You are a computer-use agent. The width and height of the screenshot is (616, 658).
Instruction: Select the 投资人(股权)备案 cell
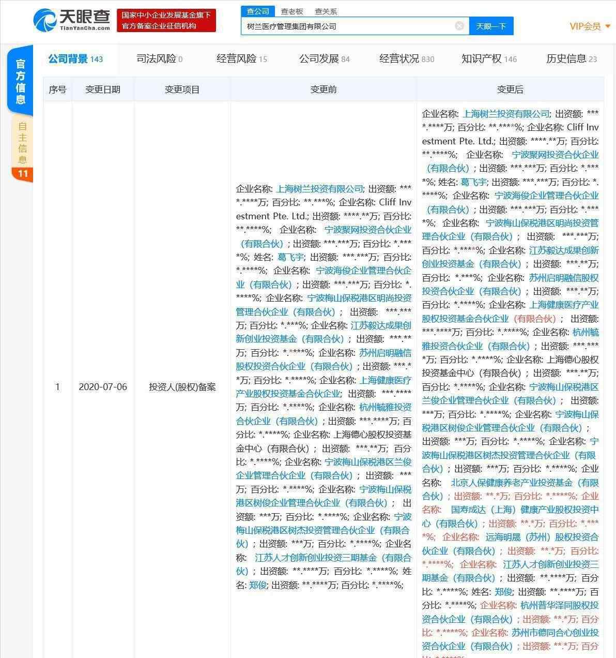click(x=182, y=386)
